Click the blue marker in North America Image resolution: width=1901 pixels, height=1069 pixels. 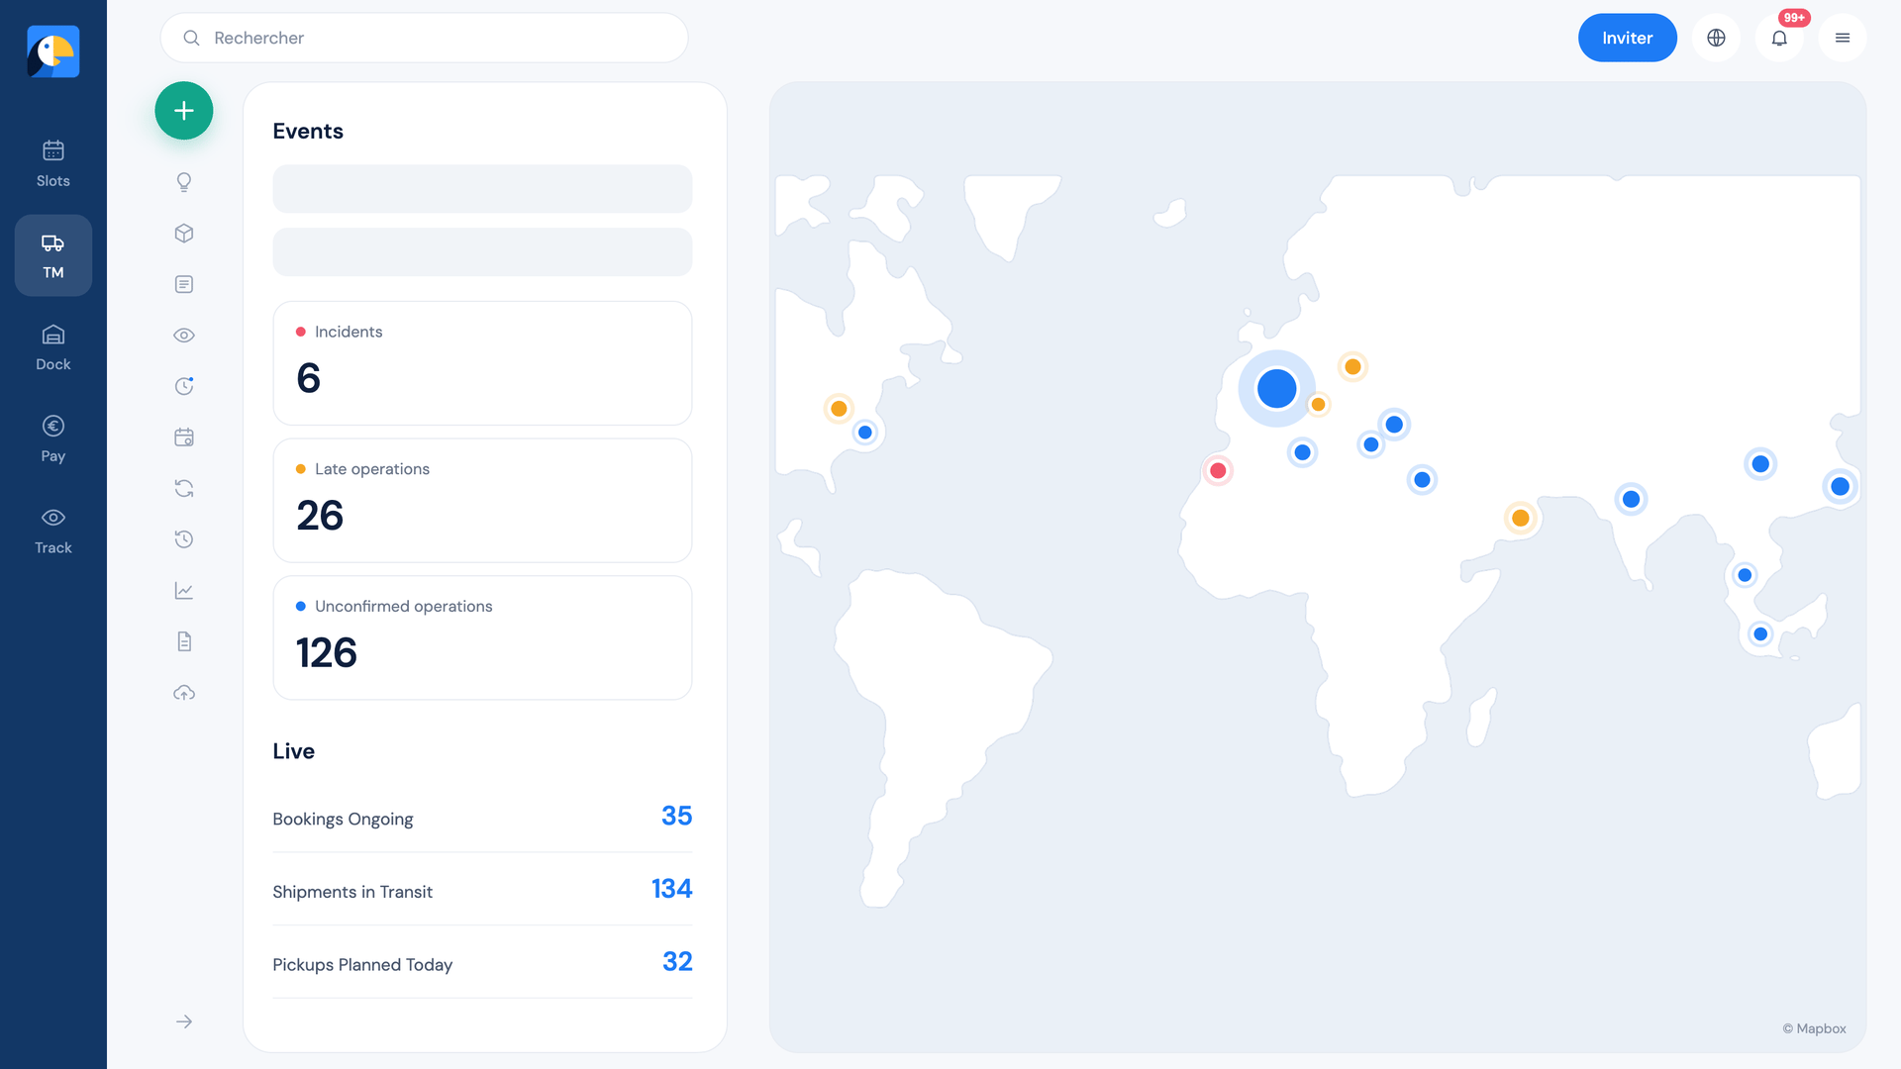(865, 433)
